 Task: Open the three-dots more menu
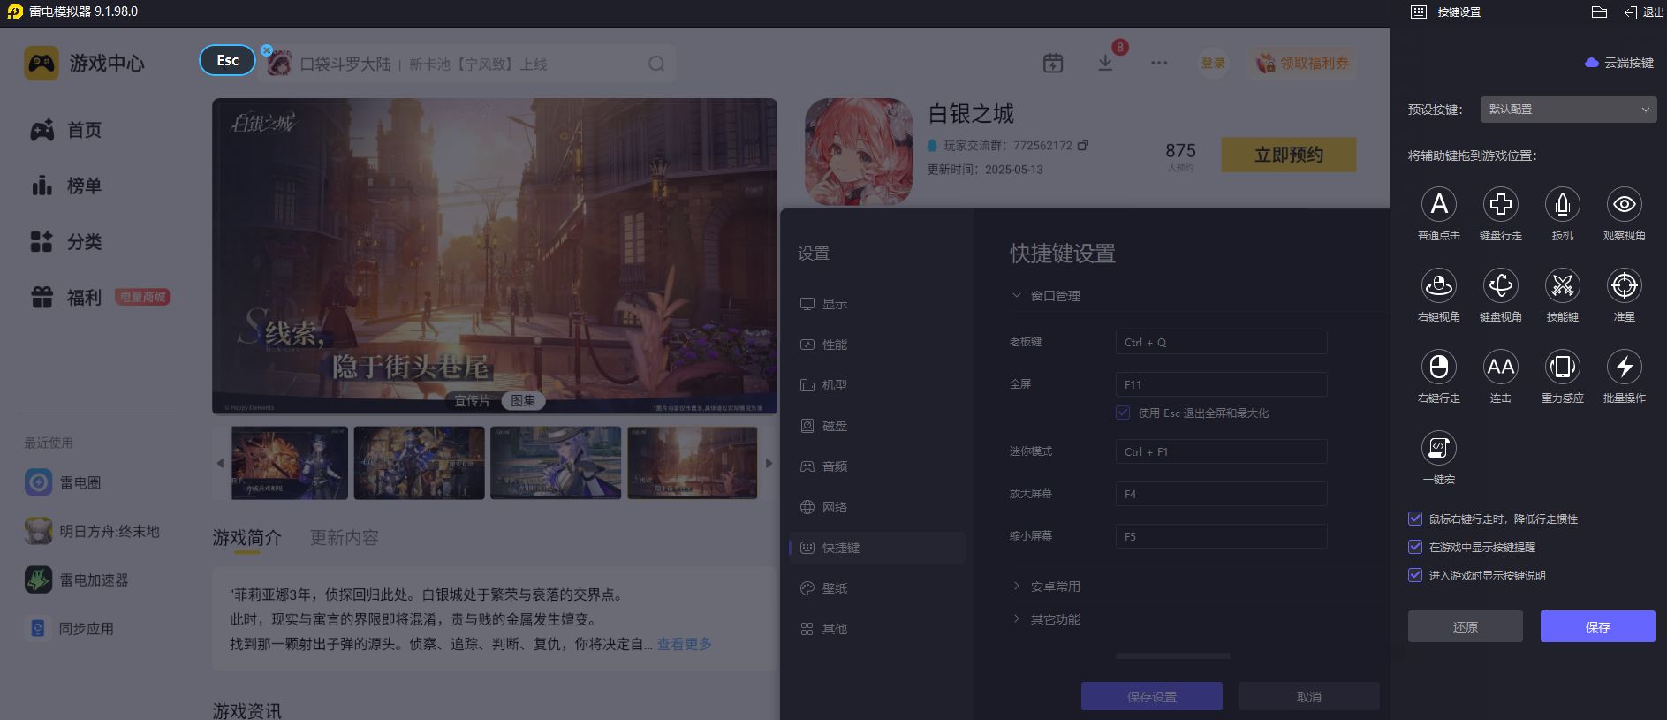1159,64
